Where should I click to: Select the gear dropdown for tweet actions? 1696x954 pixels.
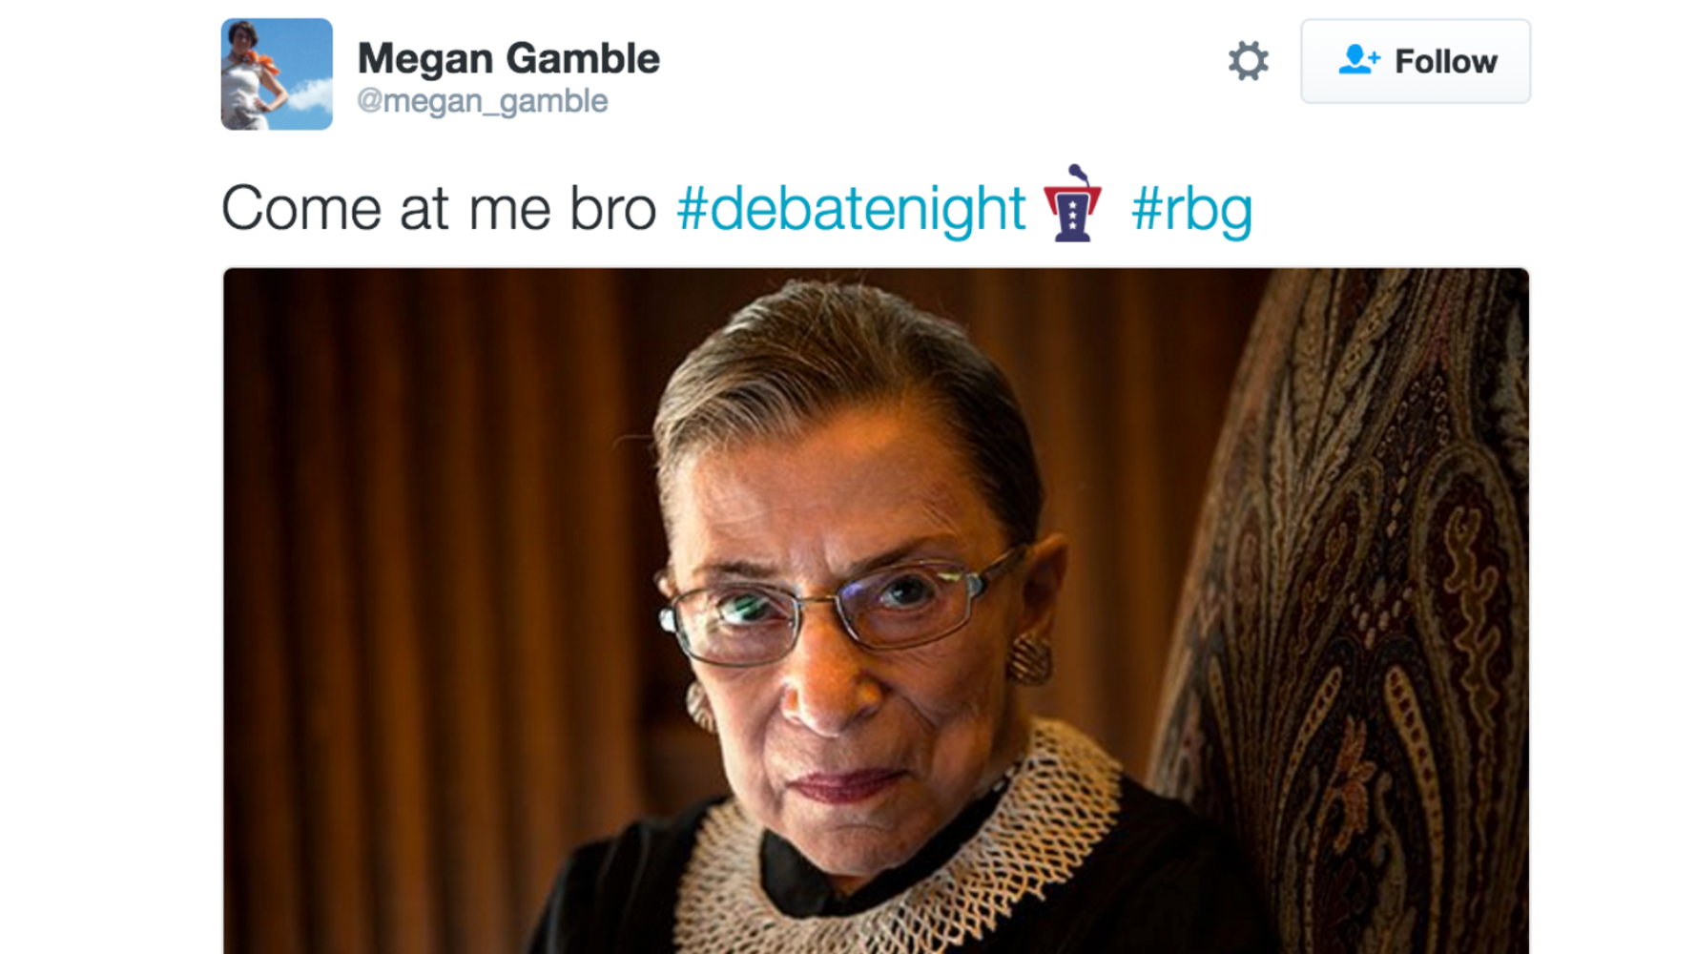pyautogui.click(x=1247, y=61)
